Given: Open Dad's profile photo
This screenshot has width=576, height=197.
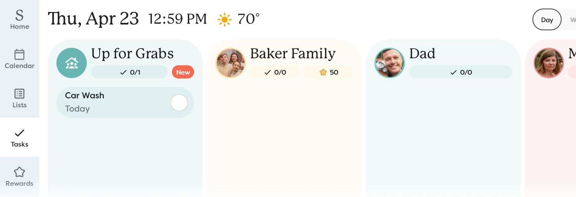Looking at the screenshot, I should (390, 63).
